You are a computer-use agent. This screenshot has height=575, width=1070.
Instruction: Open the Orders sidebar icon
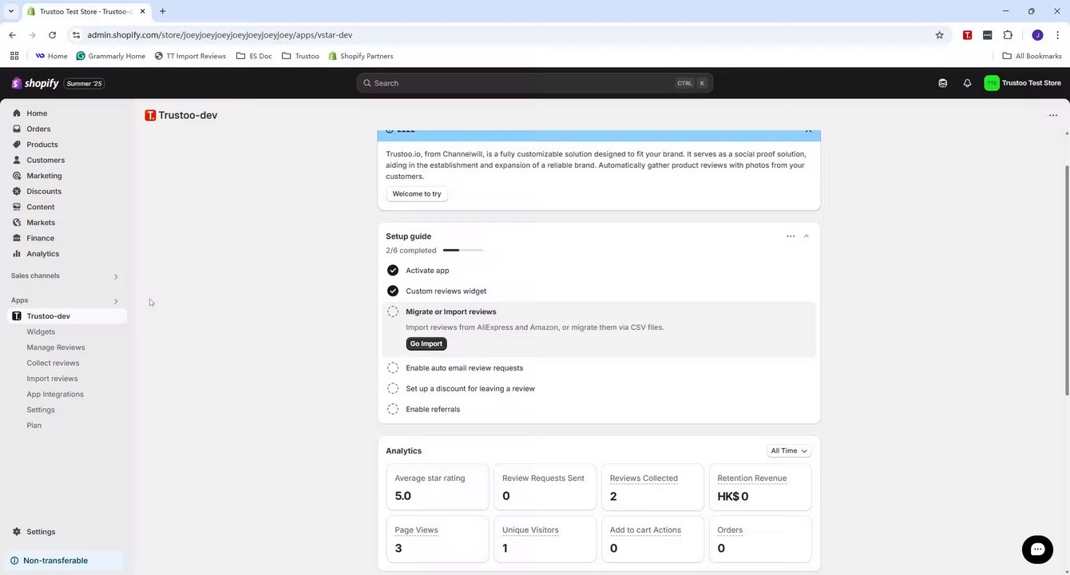(x=16, y=129)
